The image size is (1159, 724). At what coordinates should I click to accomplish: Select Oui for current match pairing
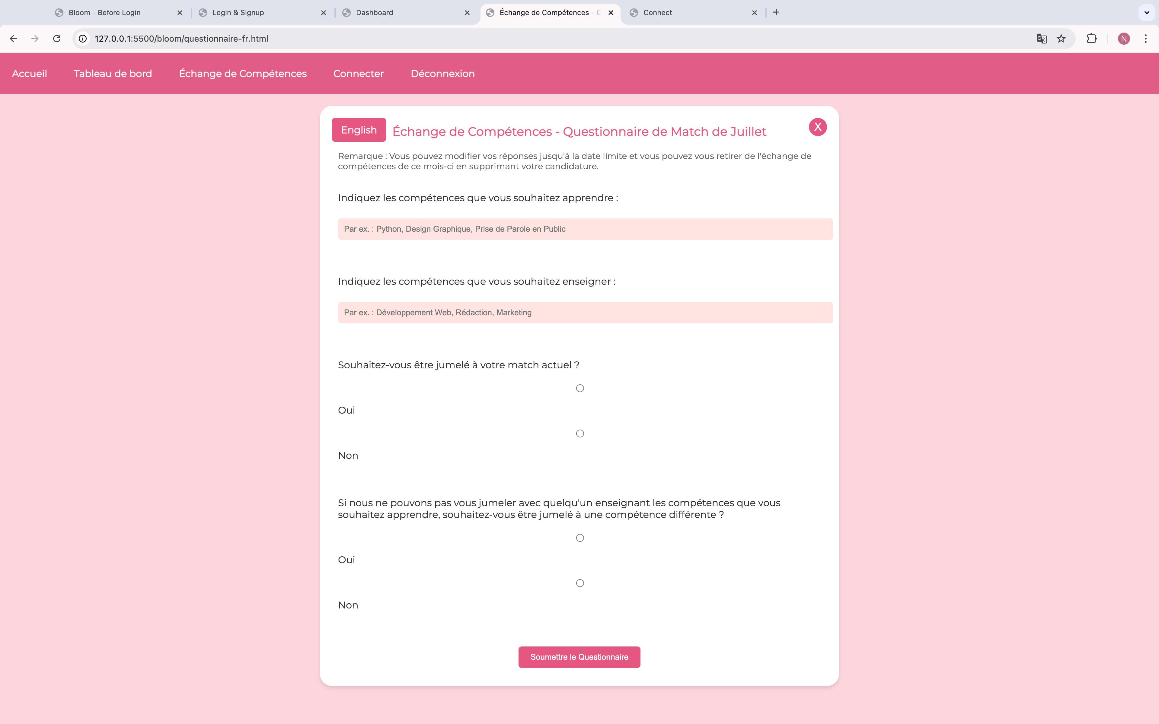[x=580, y=388]
